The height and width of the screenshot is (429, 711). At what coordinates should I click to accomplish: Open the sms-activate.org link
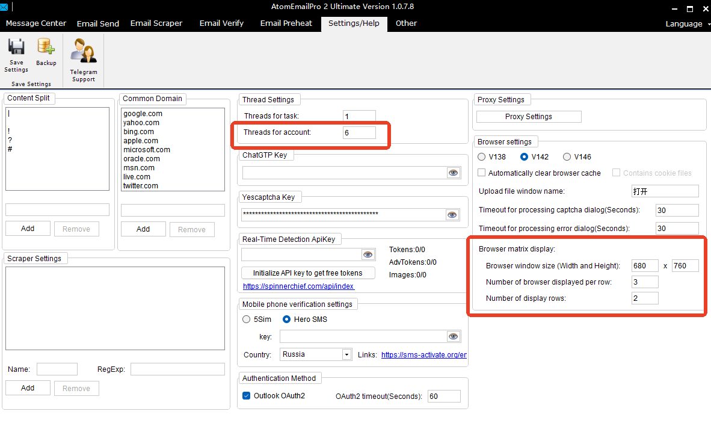(424, 354)
